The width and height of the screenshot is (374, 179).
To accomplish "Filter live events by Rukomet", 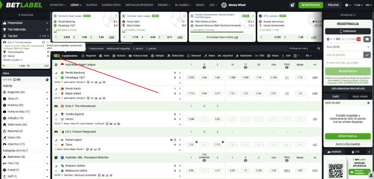I will pyautogui.click(x=194, y=56).
